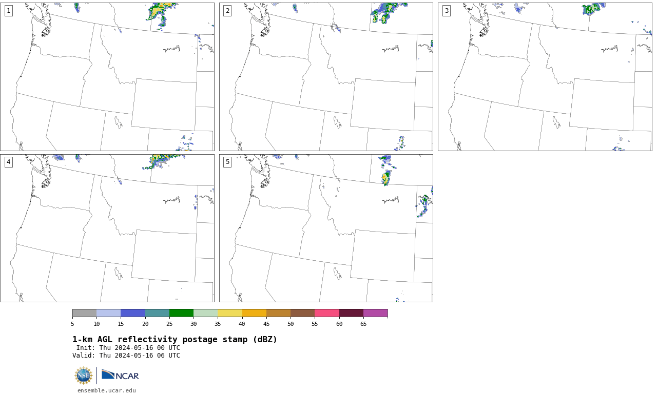Click the pale green 30-35 dBZ swatch
The height and width of the screenshot is (396, 657).
click(x=205, y=313)
